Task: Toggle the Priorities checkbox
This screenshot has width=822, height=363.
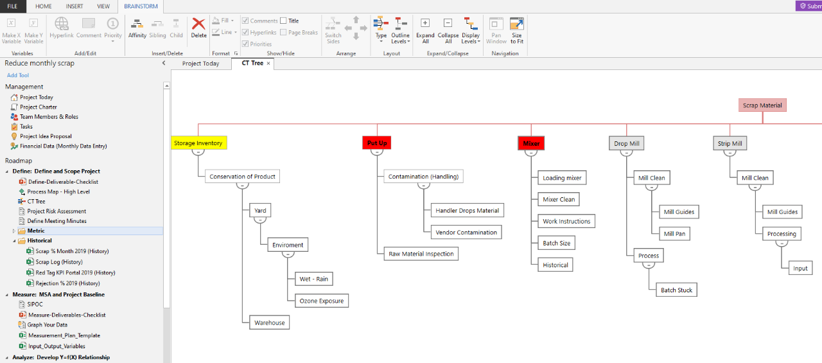Action: point(245,44)
